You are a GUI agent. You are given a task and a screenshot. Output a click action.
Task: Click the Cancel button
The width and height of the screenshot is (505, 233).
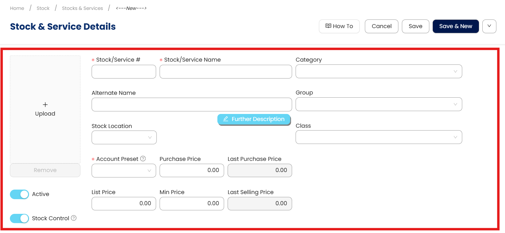[381, 26]
